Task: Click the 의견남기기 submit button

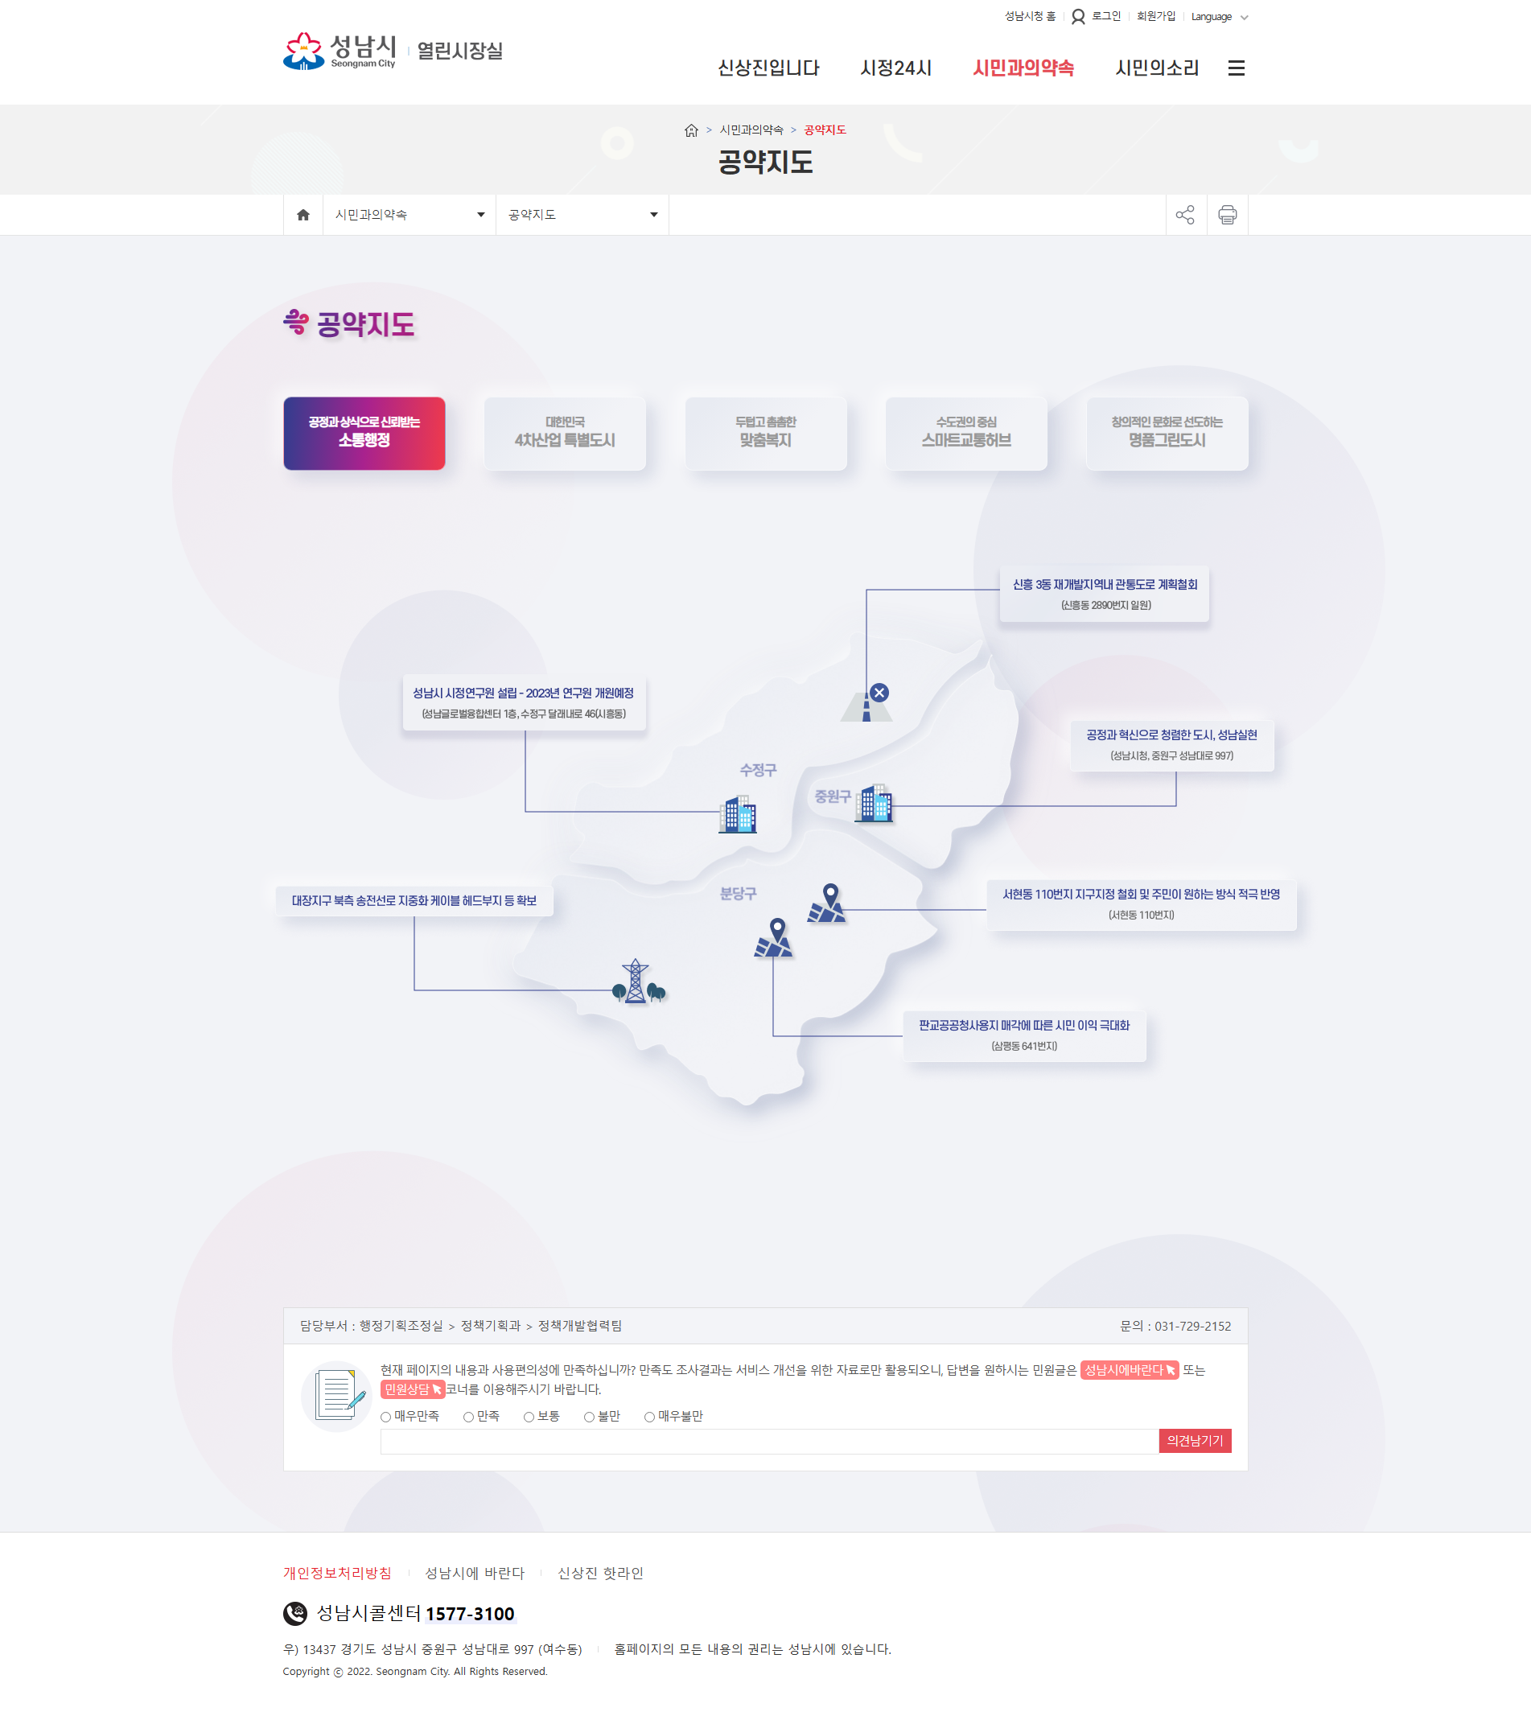Action: tap(1195, 1441)
